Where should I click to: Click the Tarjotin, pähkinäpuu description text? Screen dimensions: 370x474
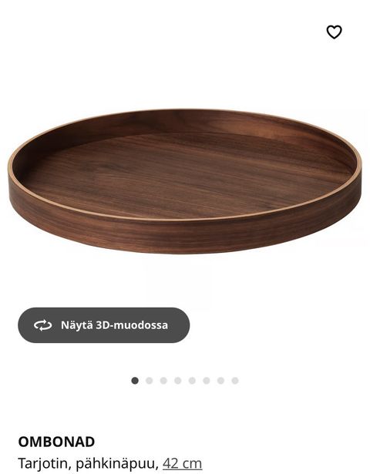pyautogui.click(x=89, y=464)
